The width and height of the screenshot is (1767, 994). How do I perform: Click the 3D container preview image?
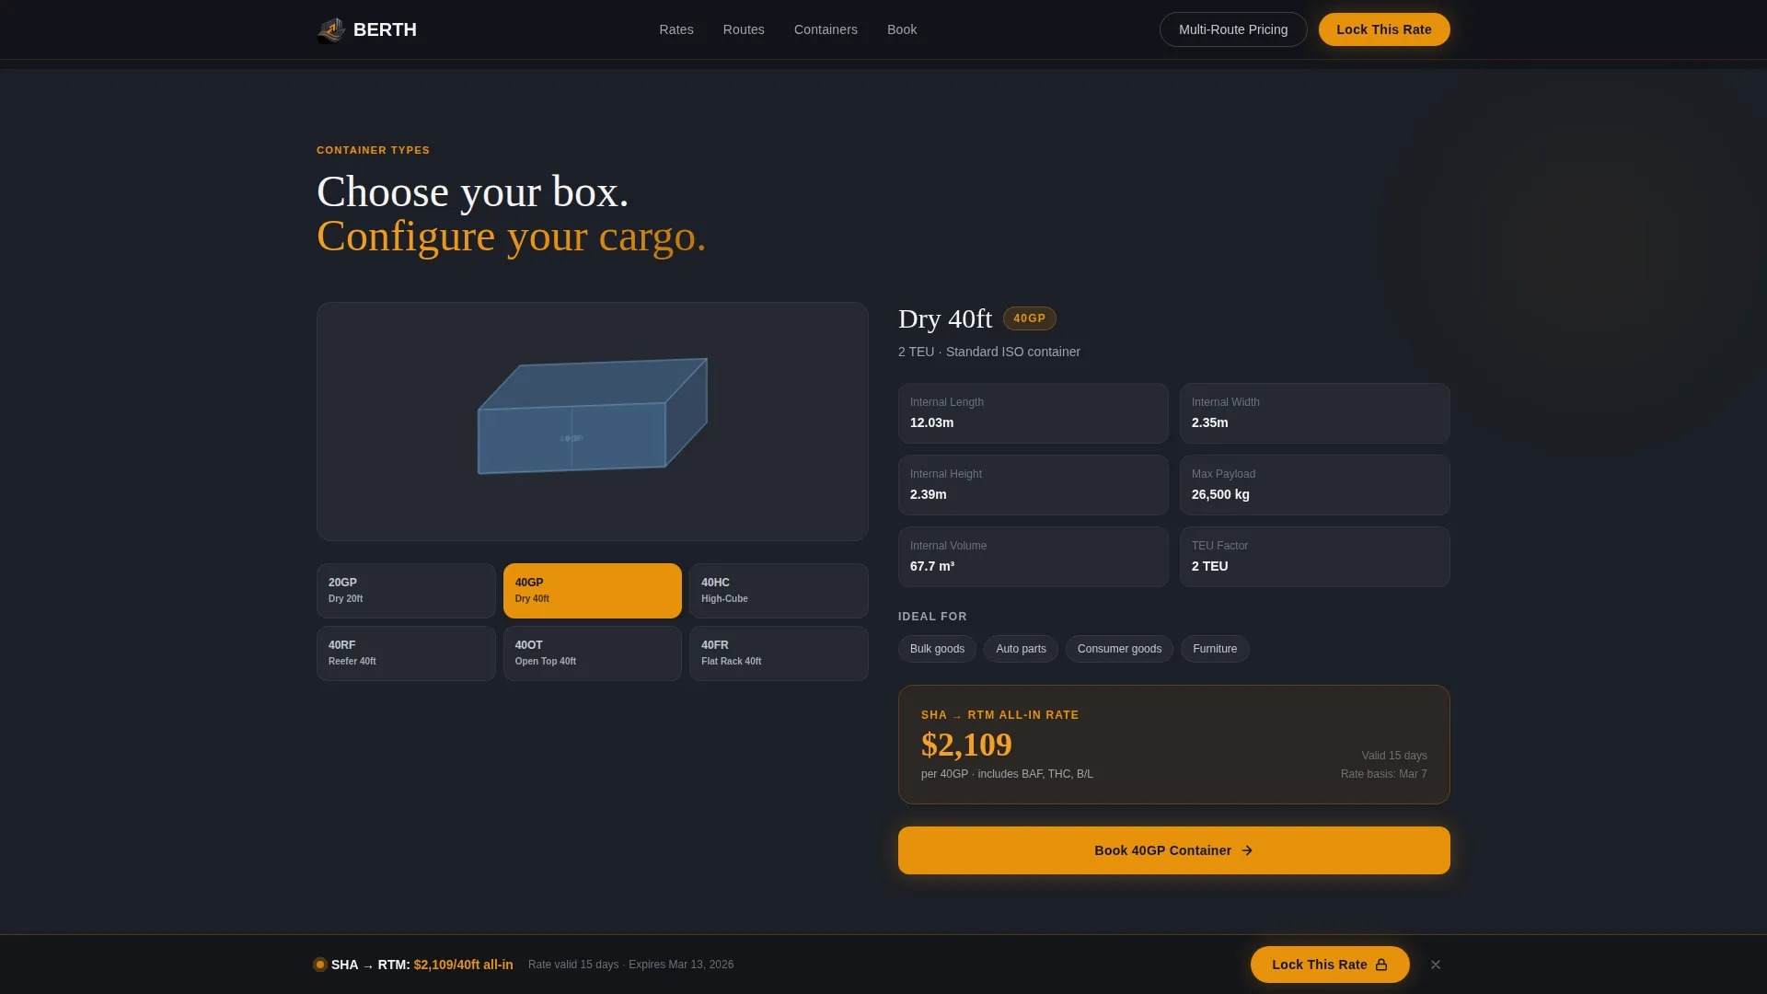(x=593, y=422)
